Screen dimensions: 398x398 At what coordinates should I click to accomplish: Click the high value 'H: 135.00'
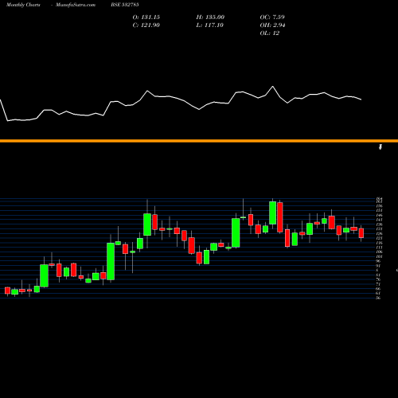210,18
